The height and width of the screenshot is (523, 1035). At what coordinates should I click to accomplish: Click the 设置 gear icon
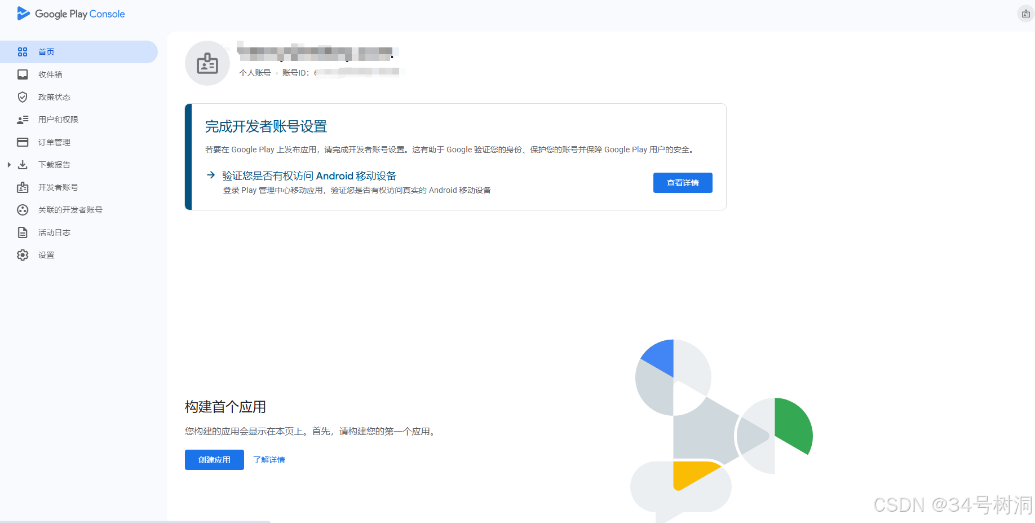[x=23, y=255]
